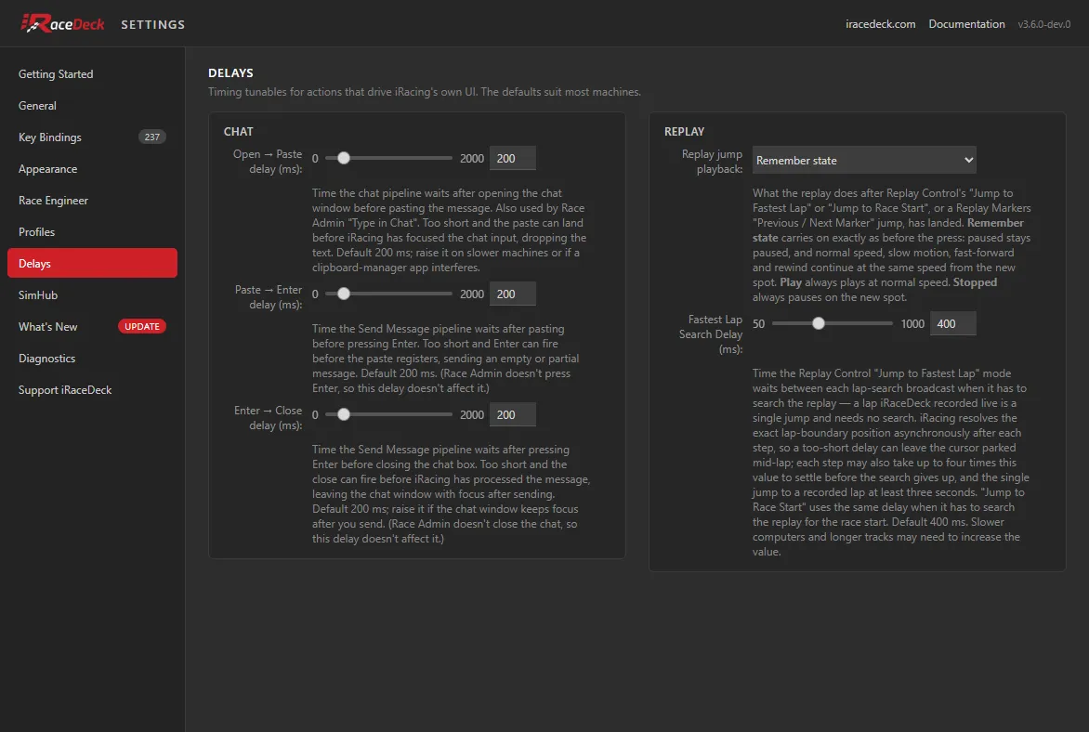Open Race Engineer settings
This screenshot has width=1089, height=732.
tap(92, 200)
